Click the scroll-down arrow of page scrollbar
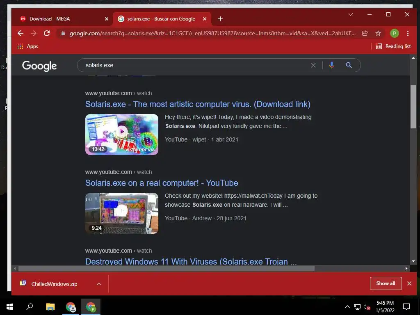 413,261
